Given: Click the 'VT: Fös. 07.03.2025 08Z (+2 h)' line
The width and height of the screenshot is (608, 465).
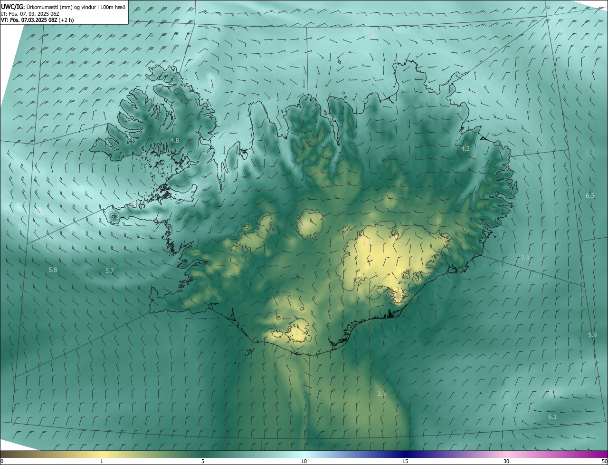Looking at the screenshot, I should (x=37, y=20).
